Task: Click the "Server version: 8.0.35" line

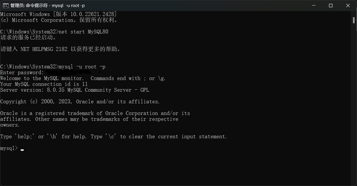Action: 74,90
